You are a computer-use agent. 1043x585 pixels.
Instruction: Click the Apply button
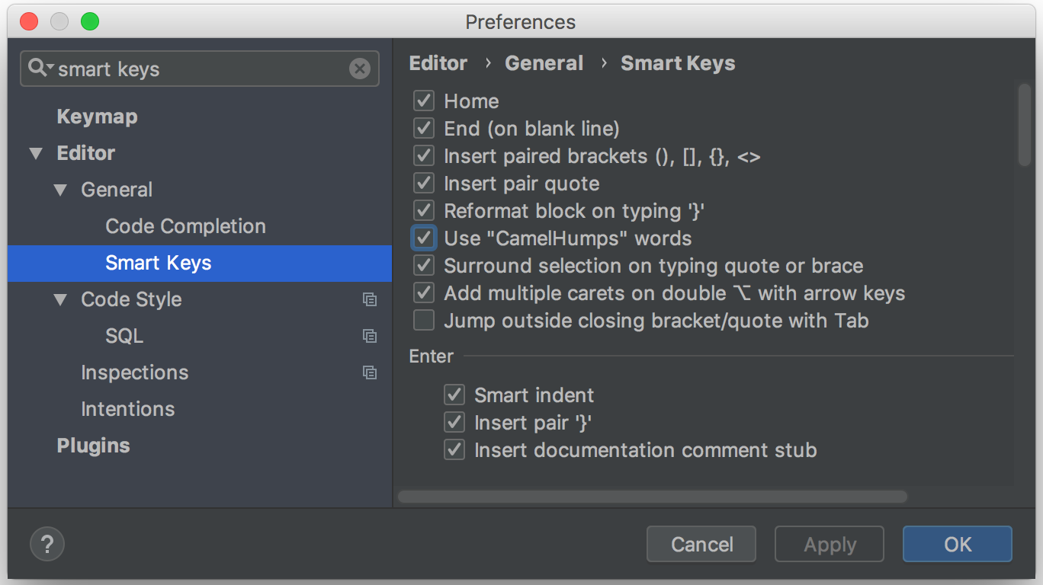point(830,544)
